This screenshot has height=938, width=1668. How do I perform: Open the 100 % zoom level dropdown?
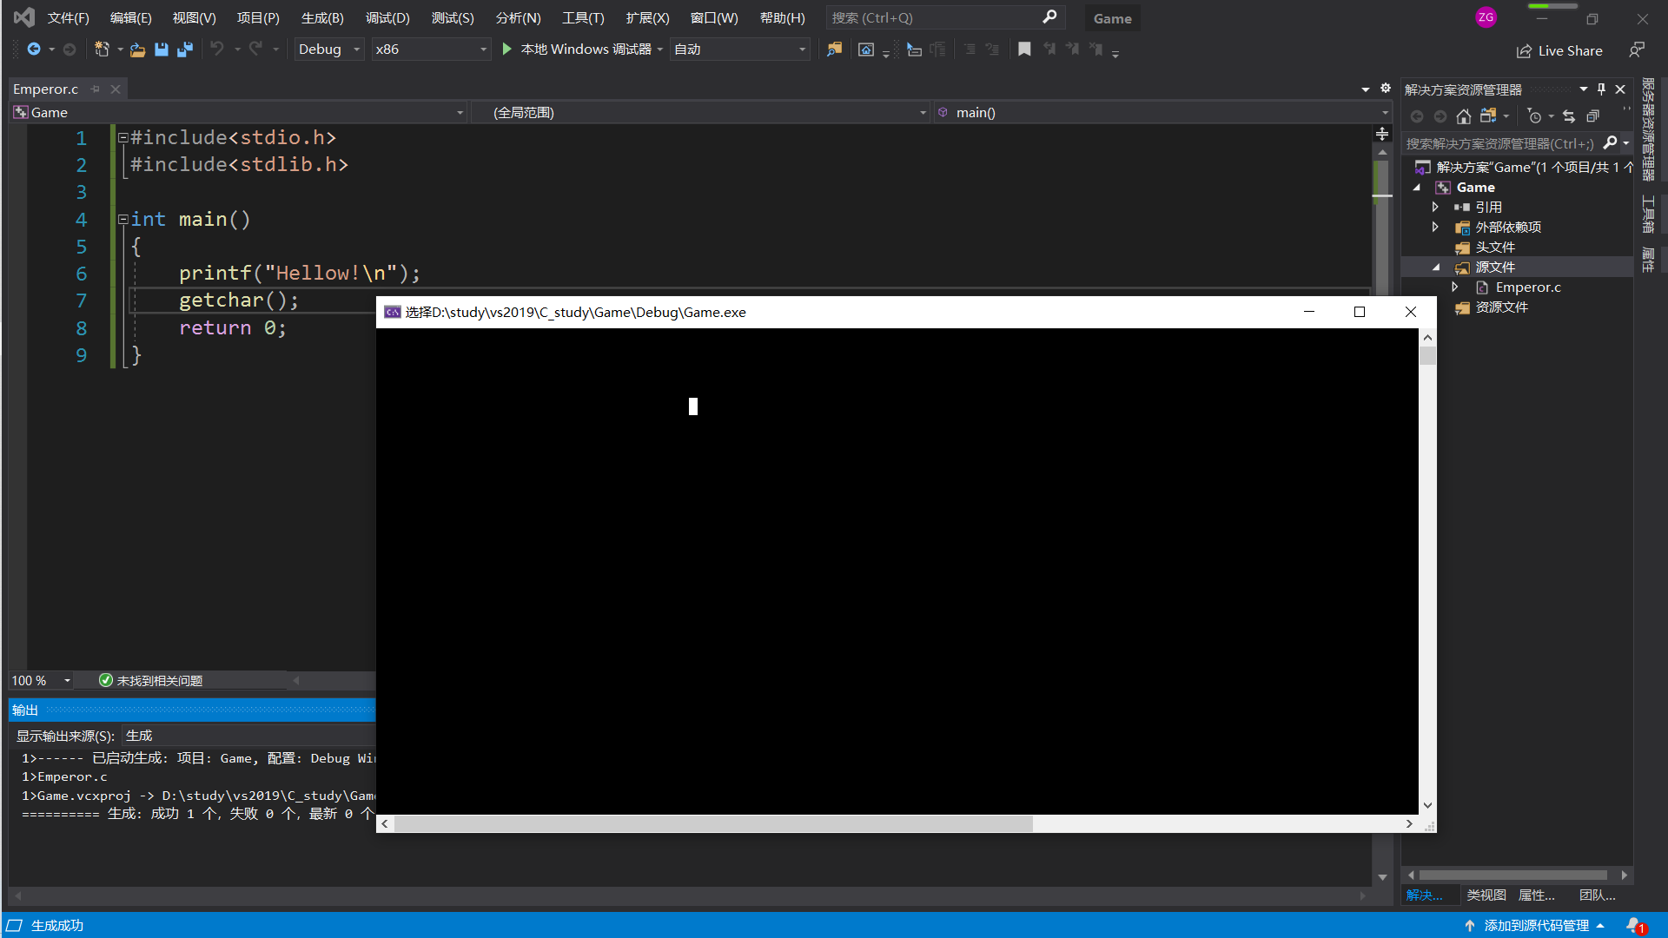(x=41, y=681)
